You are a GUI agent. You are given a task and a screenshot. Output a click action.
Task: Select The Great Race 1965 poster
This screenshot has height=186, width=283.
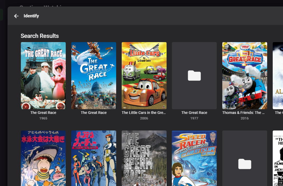pos(43,76)
